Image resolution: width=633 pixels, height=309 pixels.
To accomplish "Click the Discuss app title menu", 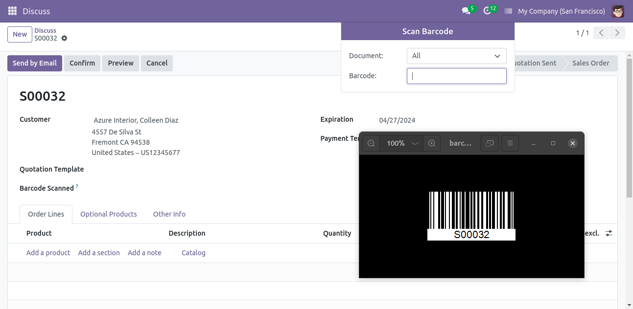I will click(36, 11).
